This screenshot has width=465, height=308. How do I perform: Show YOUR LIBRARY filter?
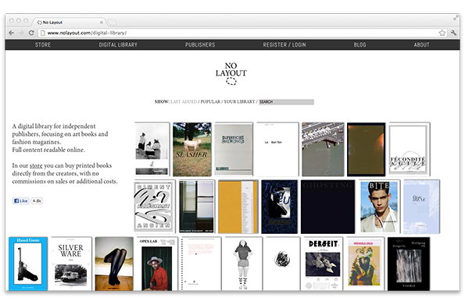coord(239,101)
